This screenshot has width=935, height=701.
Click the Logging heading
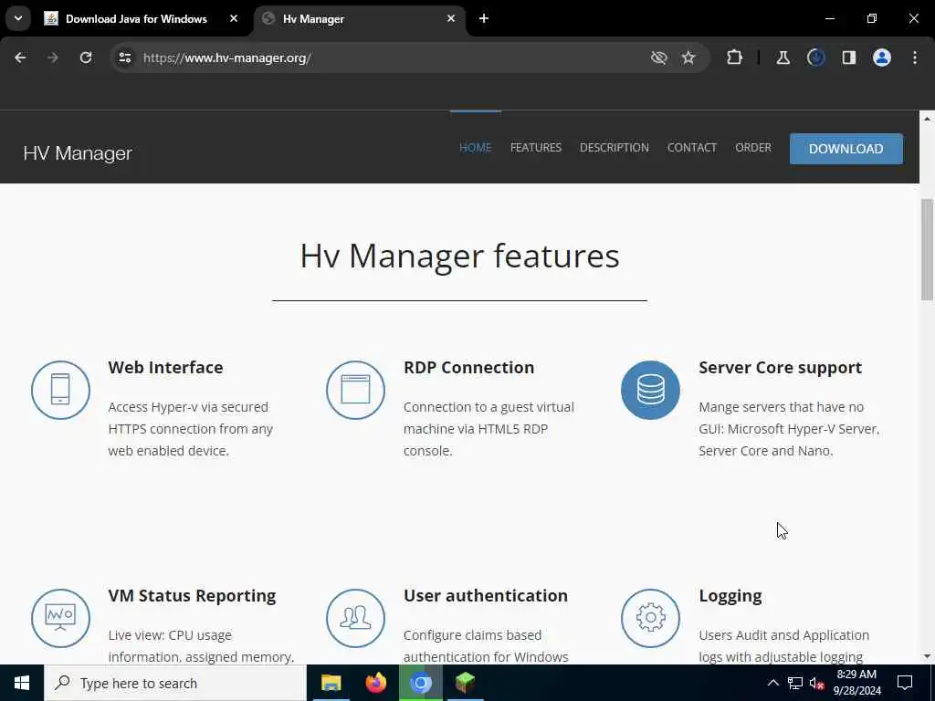click(730, 595)
